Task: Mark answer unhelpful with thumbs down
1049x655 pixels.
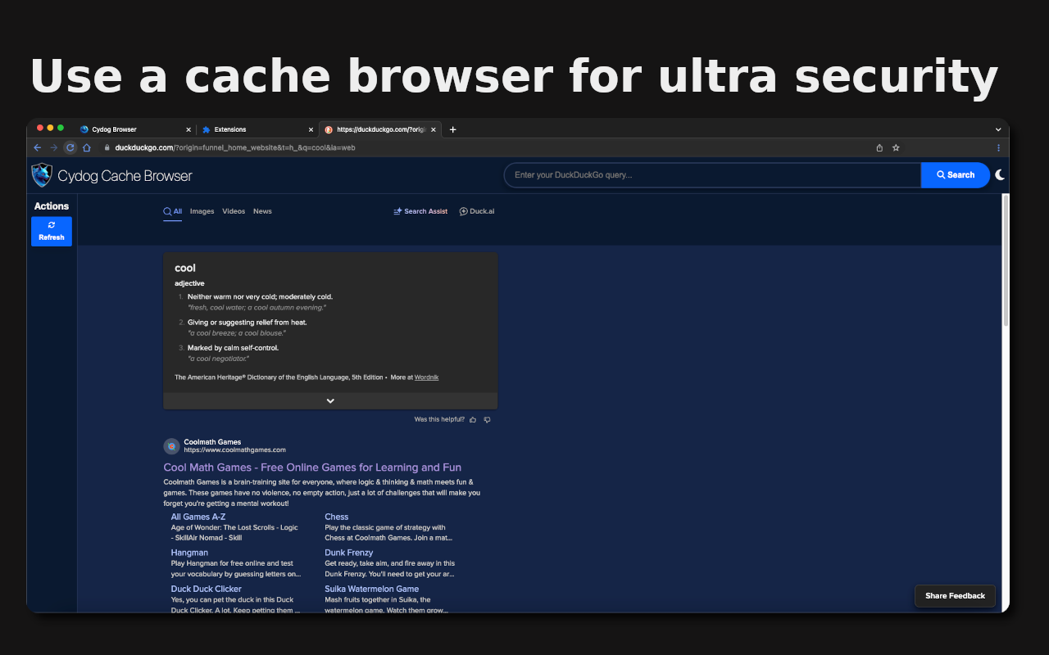Action: click(x=487, y=419)
